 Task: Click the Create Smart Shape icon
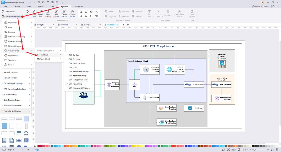tap(179, 14)
